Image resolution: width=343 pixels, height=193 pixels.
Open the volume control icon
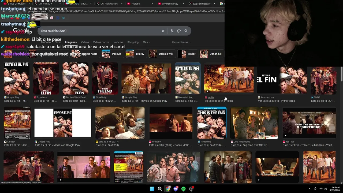(325, 189)
